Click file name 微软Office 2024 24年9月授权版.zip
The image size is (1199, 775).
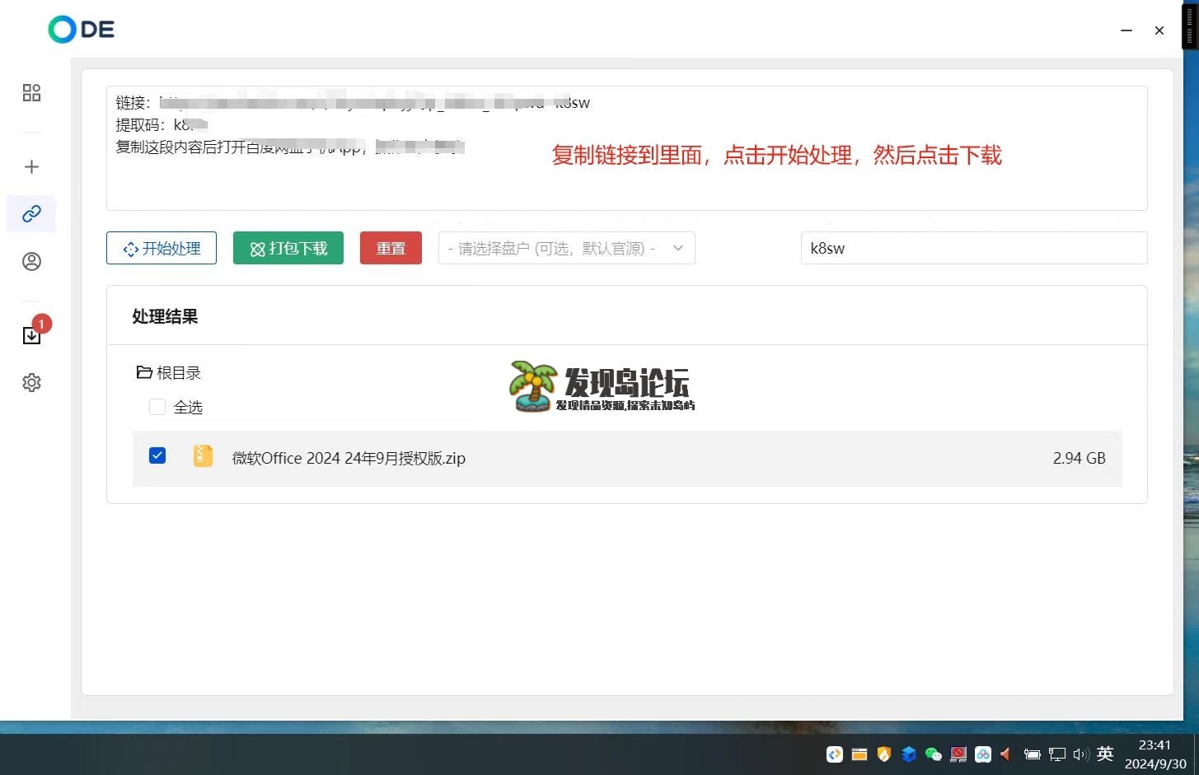click(x=349, y=458)
